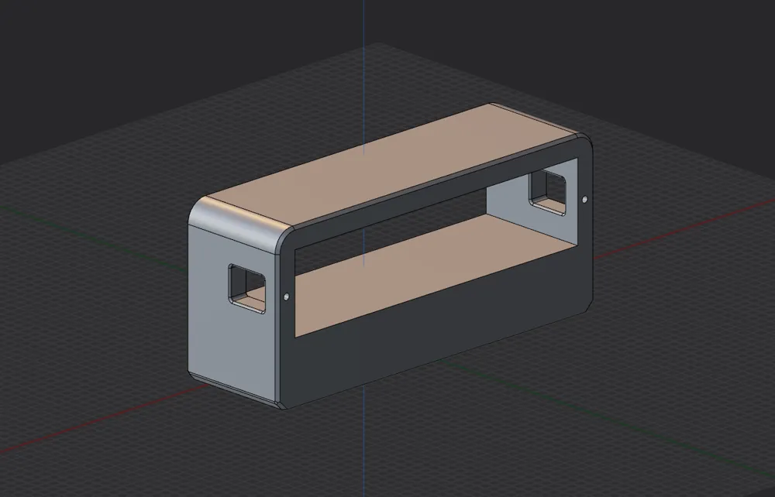Pick the square cutout on the left end face
This screenshot has height=497, width=775.
(246, 290)
